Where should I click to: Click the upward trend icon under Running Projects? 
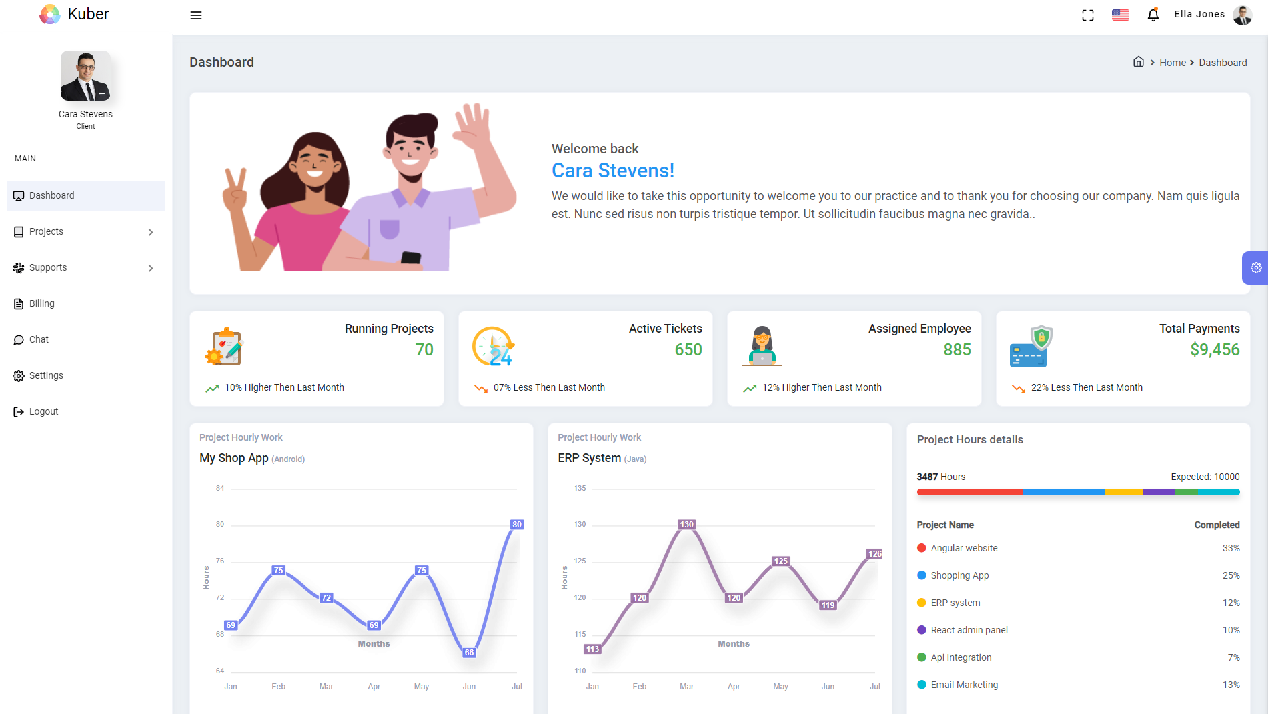212,388
